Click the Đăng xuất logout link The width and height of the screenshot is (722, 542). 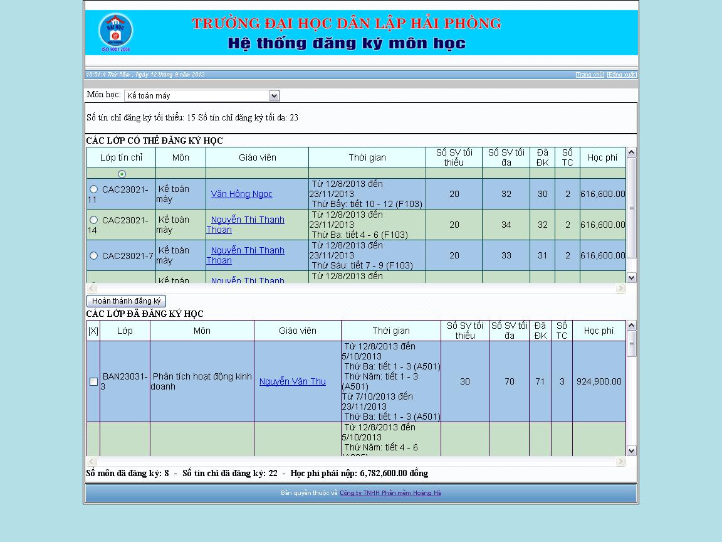point(621,75)
